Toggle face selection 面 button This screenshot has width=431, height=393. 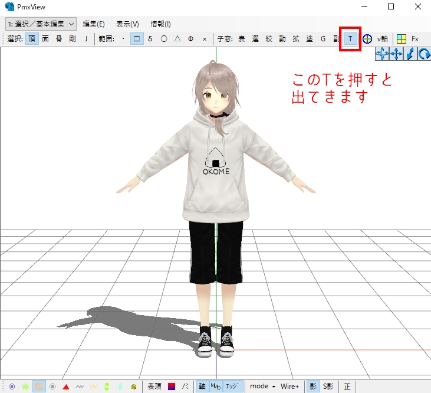45,39
